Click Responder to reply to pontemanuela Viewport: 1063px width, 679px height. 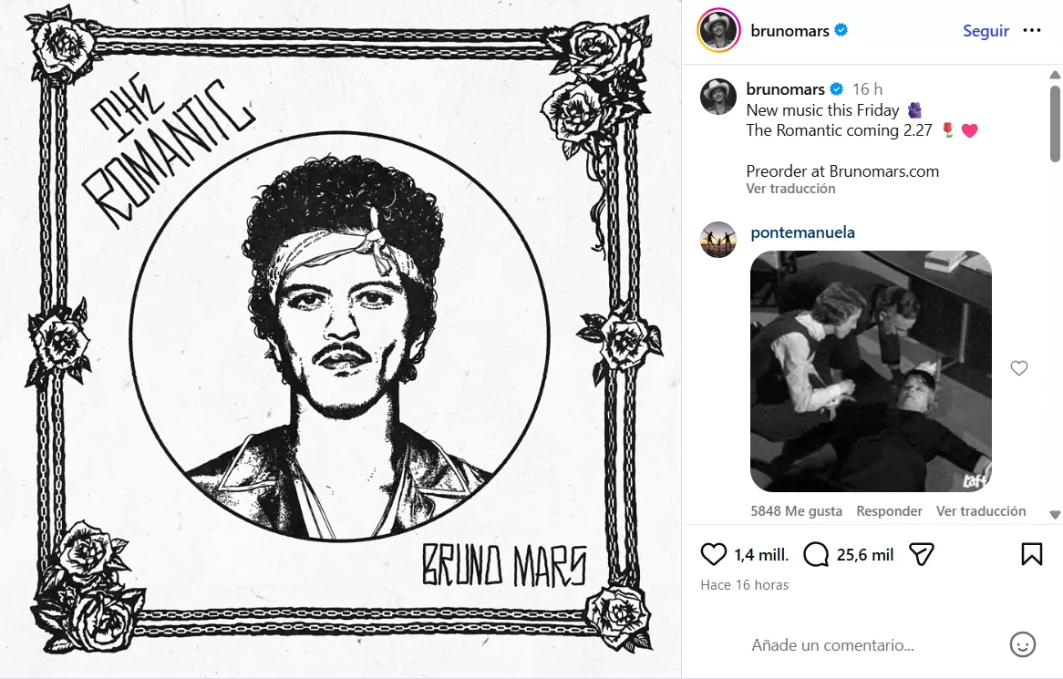pos(889,510)
